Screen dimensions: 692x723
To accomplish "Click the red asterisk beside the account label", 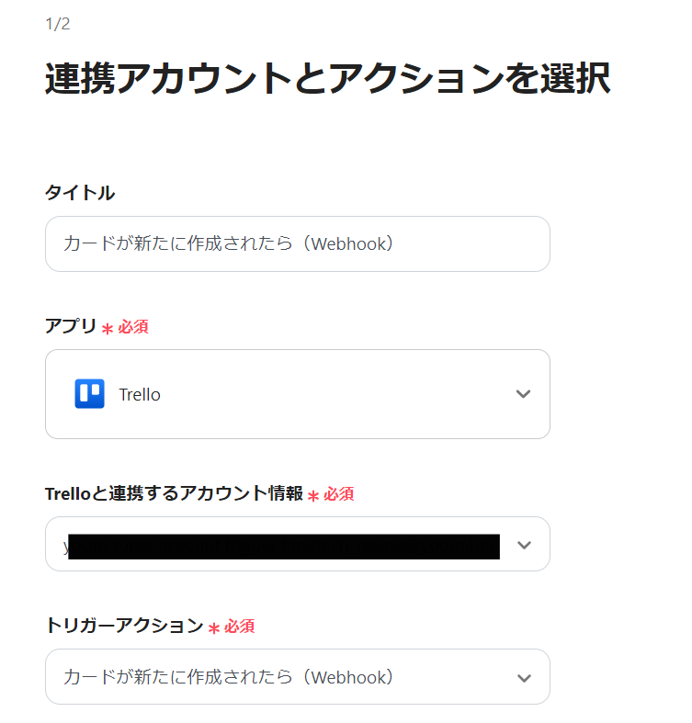I will (313, 495).
